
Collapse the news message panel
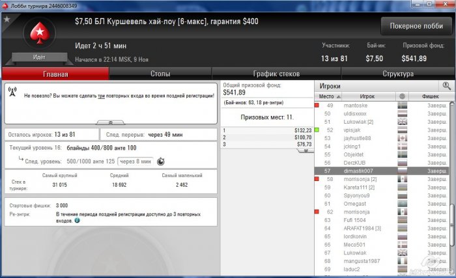click(111, 122)
